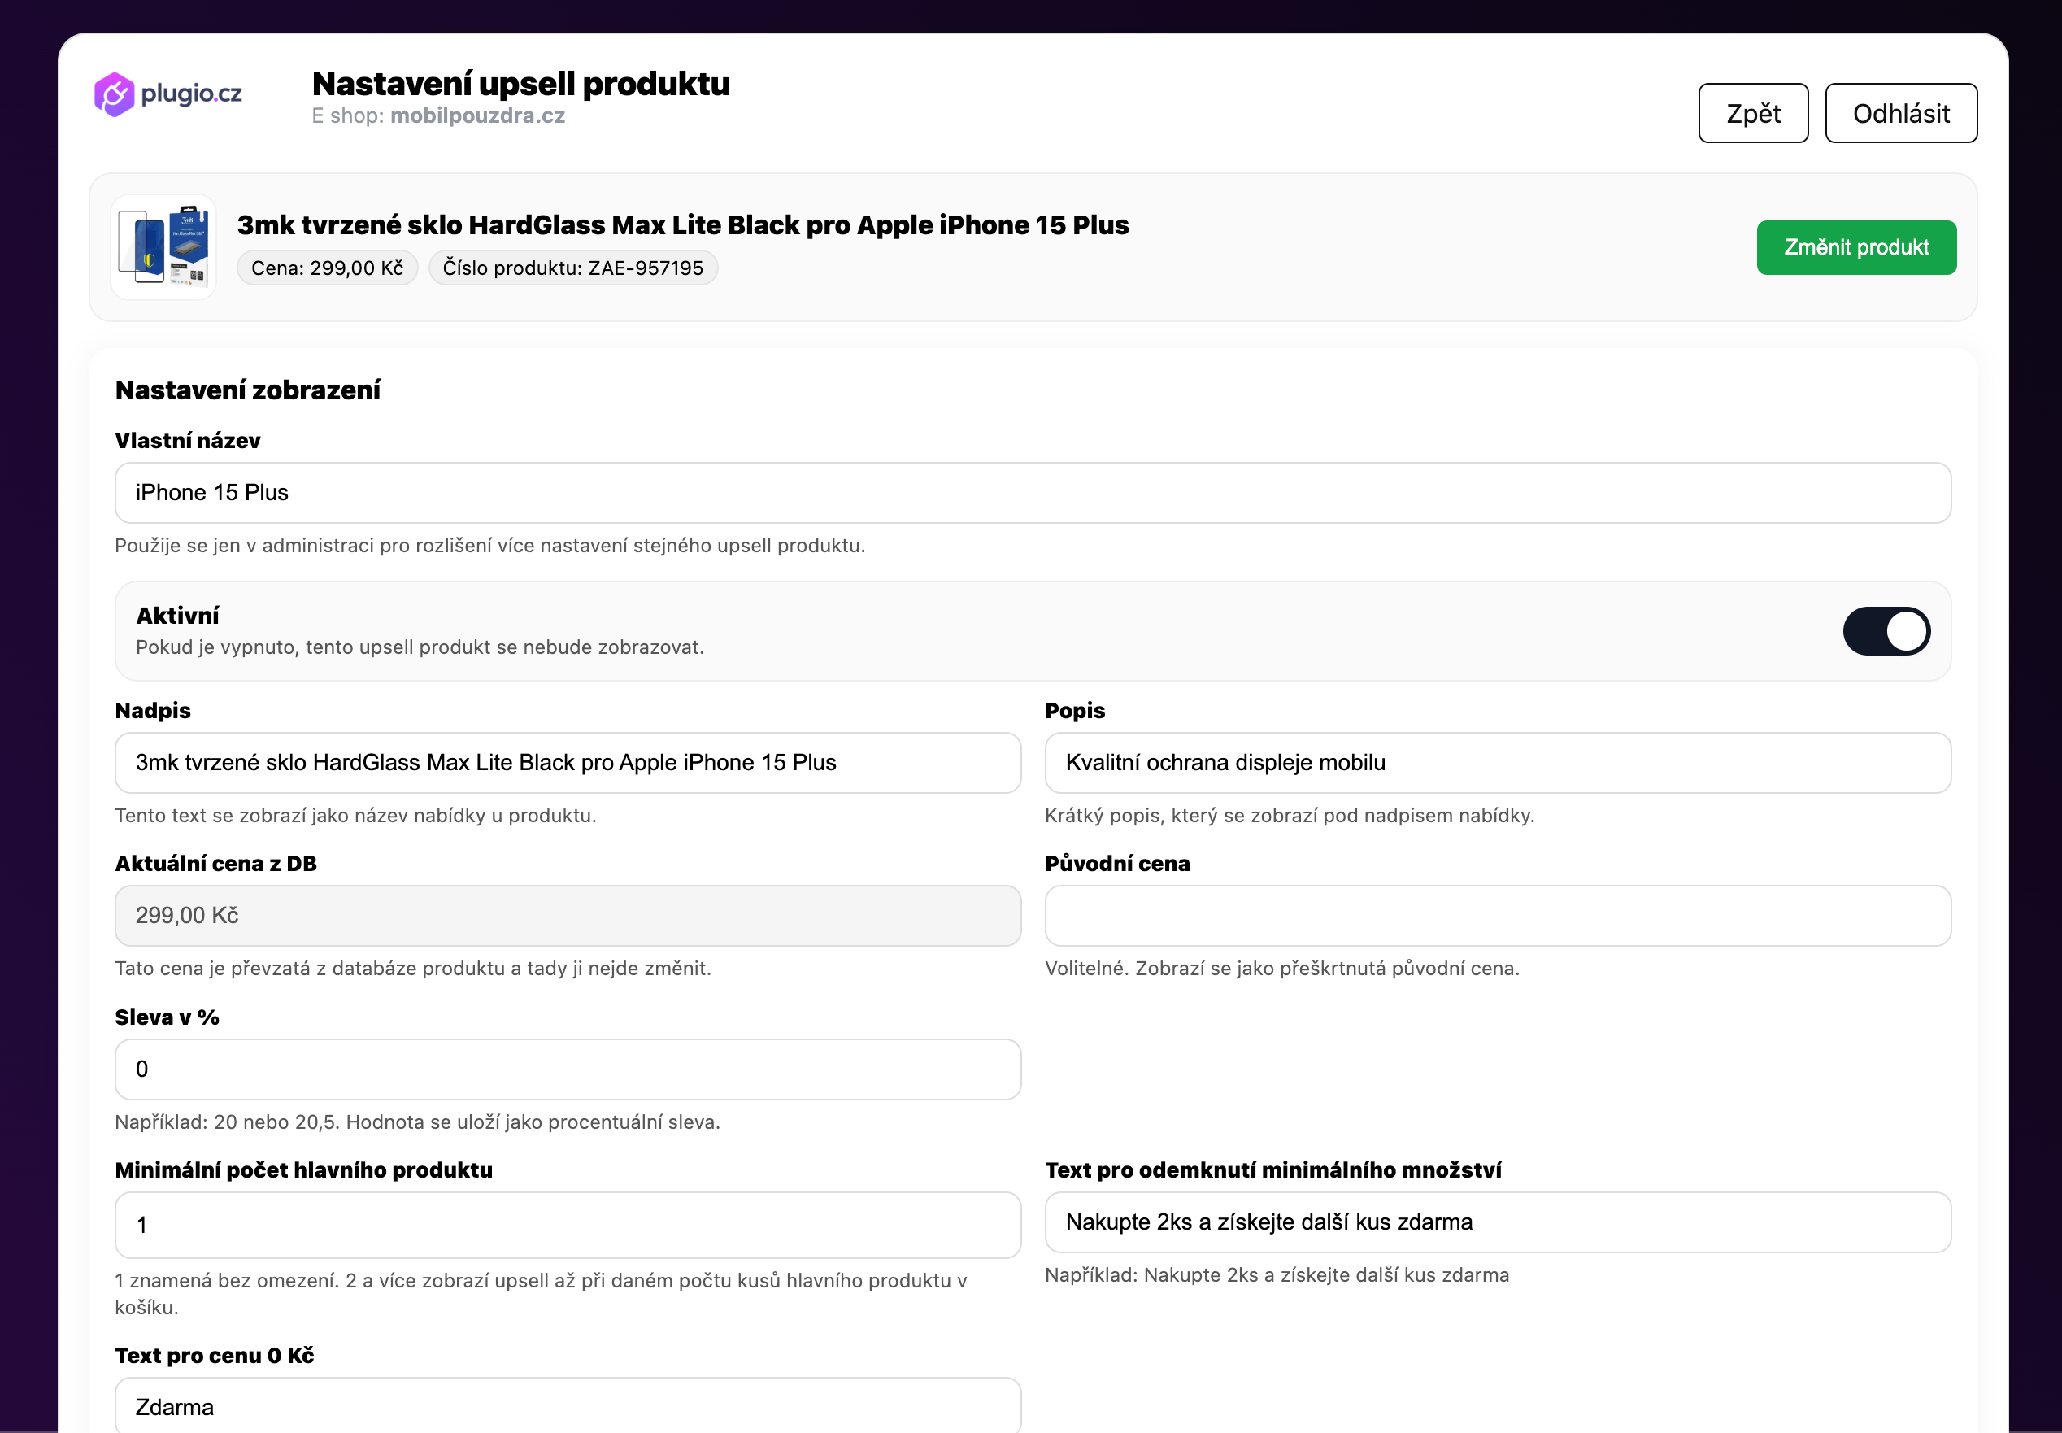Click the plugio.cz logo icon
The width and height of the screenshot is (2062, 1433).
click(115, 94)
